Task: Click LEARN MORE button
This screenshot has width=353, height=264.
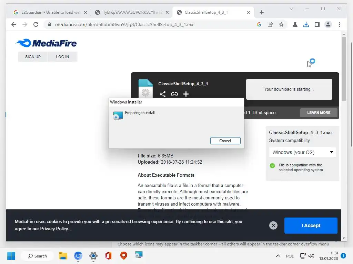Action: pos(319,113)
